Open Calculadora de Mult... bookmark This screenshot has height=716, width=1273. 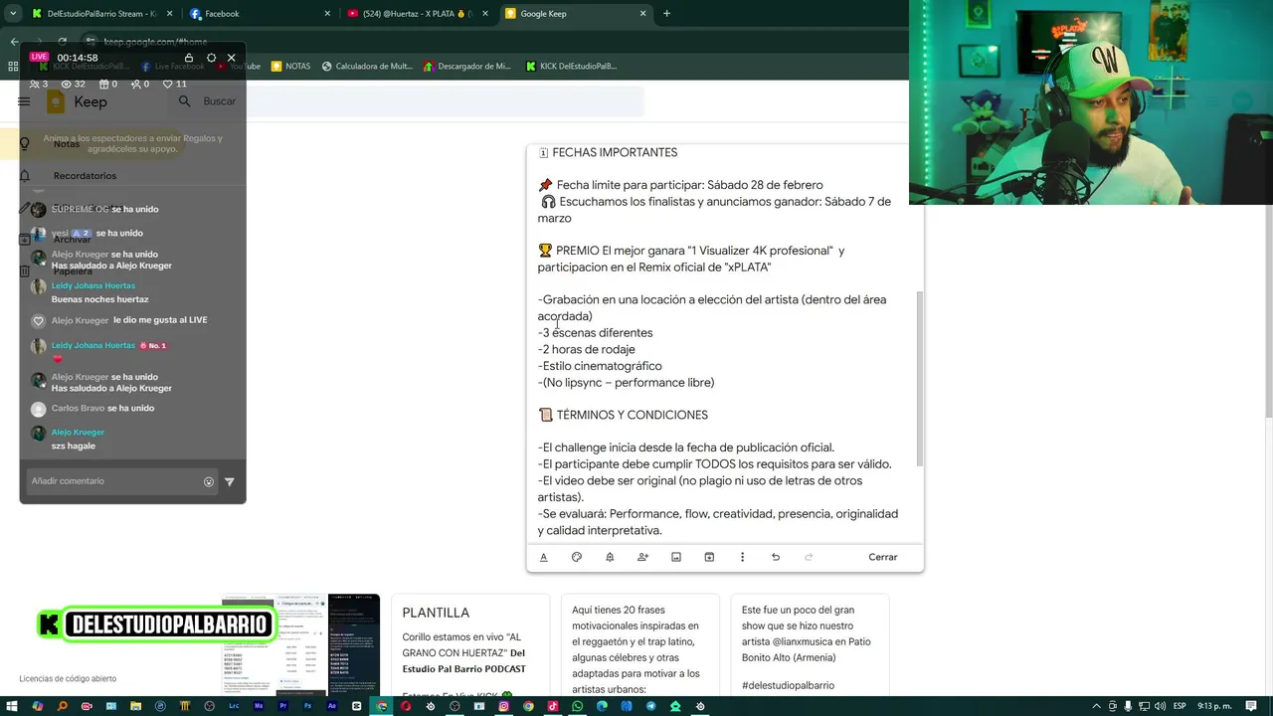[366, 67]
